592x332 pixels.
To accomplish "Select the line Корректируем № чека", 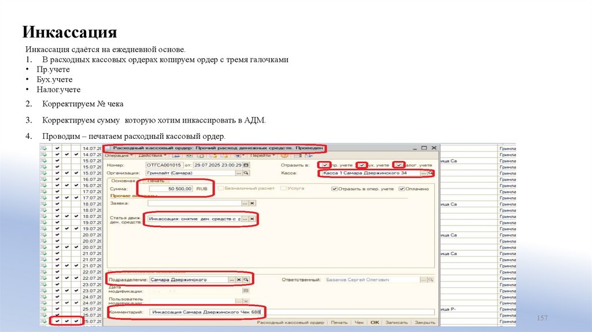I will pos(83,104).
